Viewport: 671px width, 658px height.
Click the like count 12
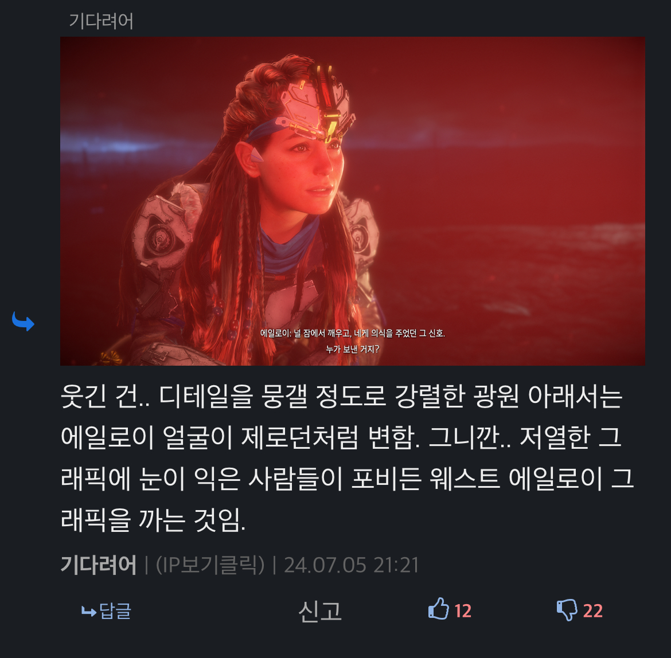tap(463, 611)
